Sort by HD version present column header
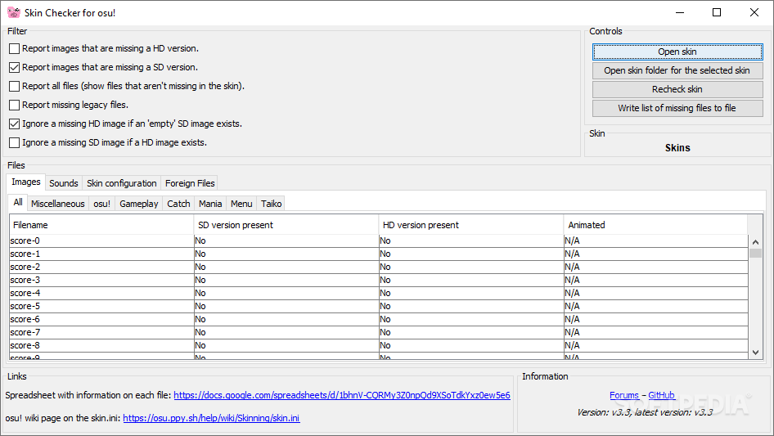 [471, 225]
